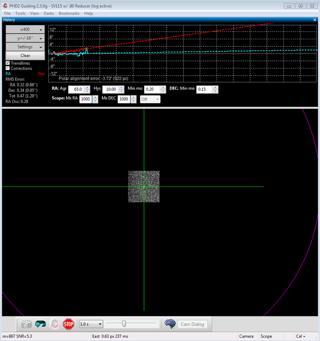Decrease Mx RA with down arrow
The height and width of the screenshot is (341, 320).
tap(95, 101)
